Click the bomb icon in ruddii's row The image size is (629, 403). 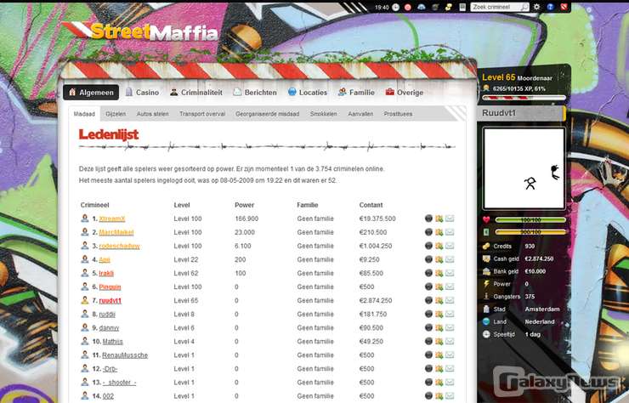[x=428, y=314]
